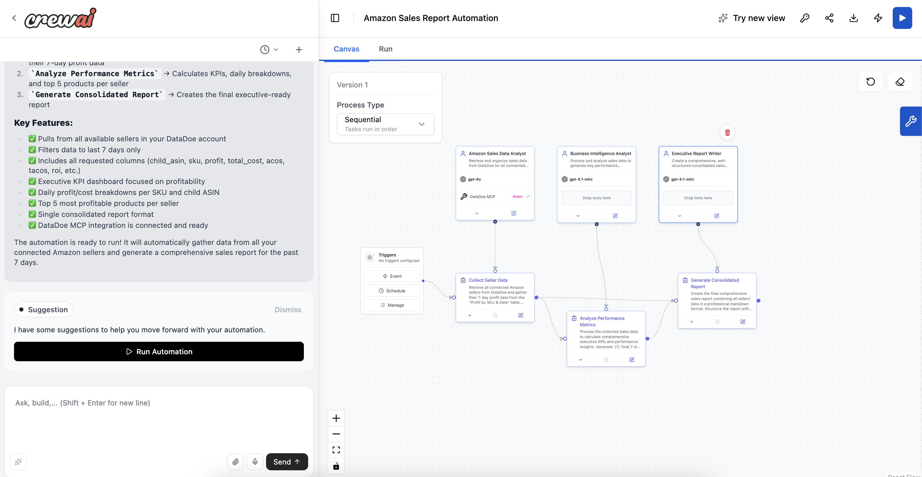The image size is (922, 477).
Task: Delete selected agent with red trash icon
Action: [727, 132]
